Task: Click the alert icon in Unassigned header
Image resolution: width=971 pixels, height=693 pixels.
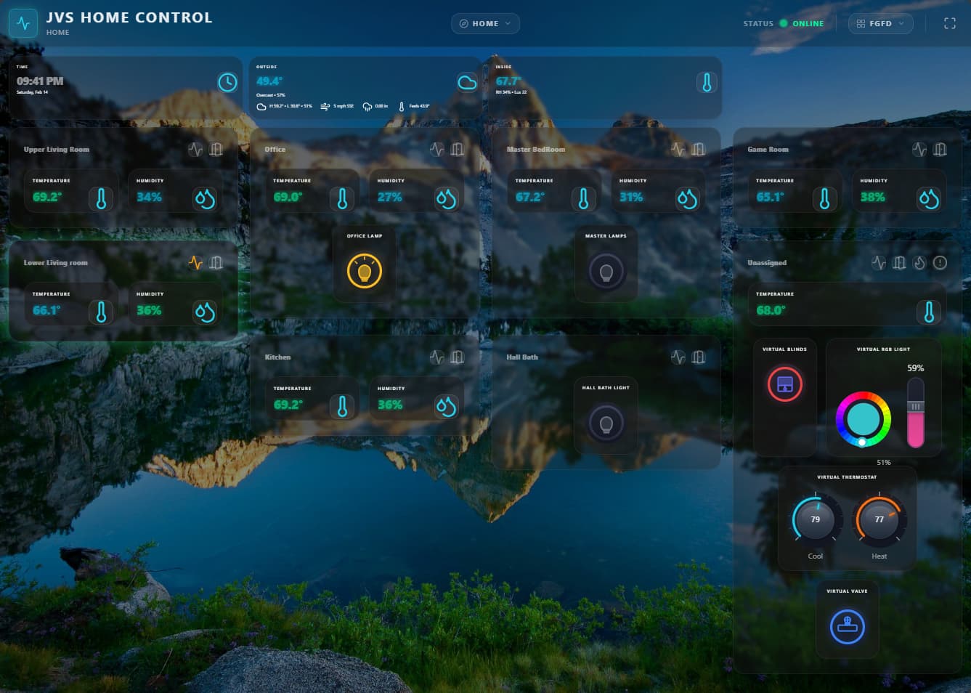Action: click(x=940, y=263)
